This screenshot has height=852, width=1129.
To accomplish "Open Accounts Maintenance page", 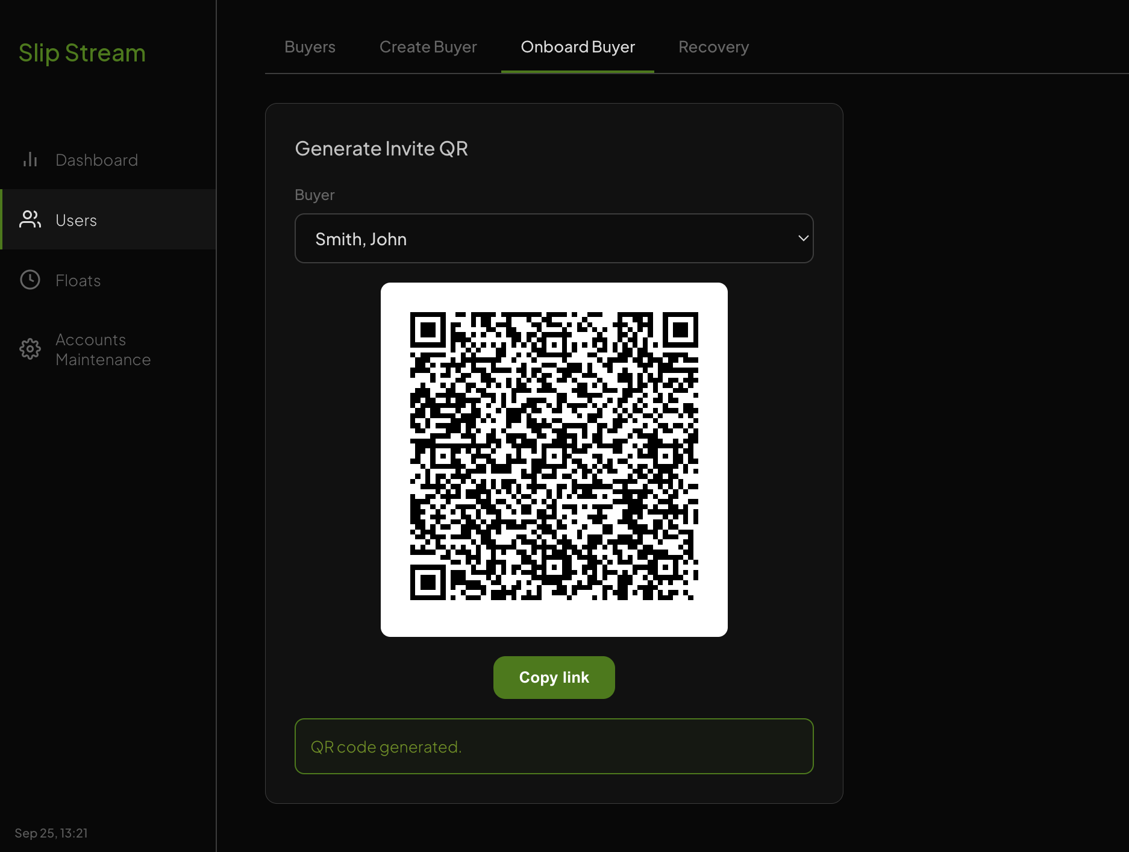I will tap(108, 349).
